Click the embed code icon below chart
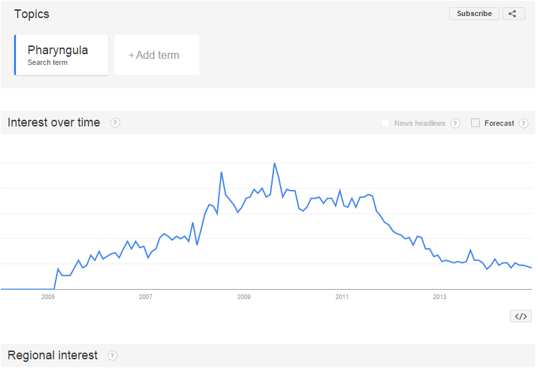This screenshot has height=376, width=538. [x=521, y=316]
